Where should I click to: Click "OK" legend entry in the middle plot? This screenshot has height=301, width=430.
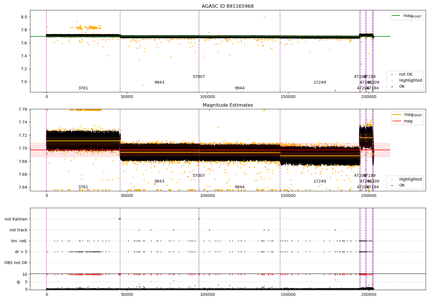tap(402, 185)
